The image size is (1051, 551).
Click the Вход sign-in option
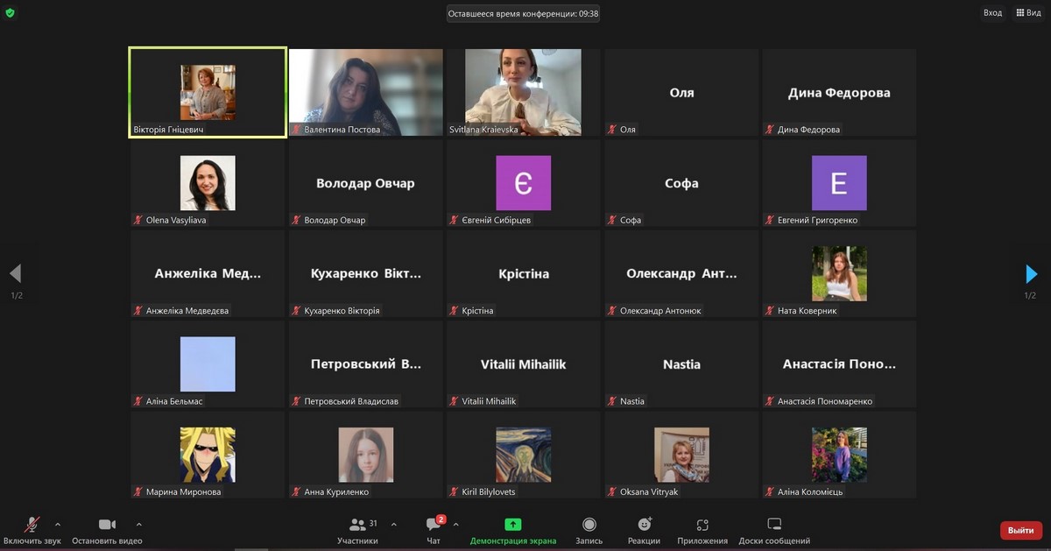(x=992, y=13)
